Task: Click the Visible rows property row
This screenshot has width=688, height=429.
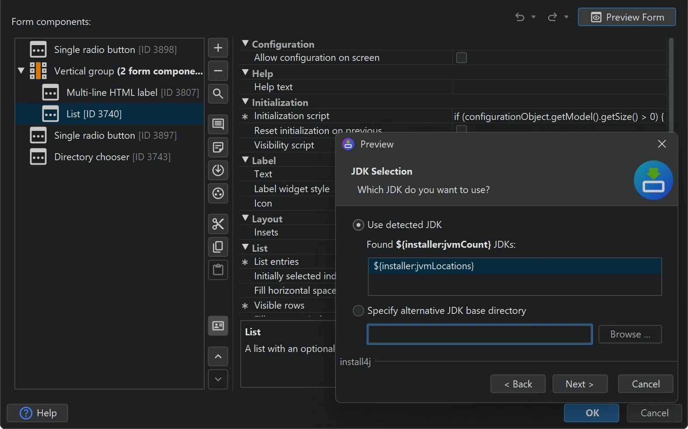Action: pyautogui.click(x=287, y=305)
